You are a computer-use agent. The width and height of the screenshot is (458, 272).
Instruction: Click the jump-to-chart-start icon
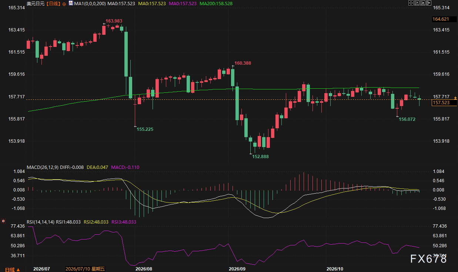pos(417,3)
